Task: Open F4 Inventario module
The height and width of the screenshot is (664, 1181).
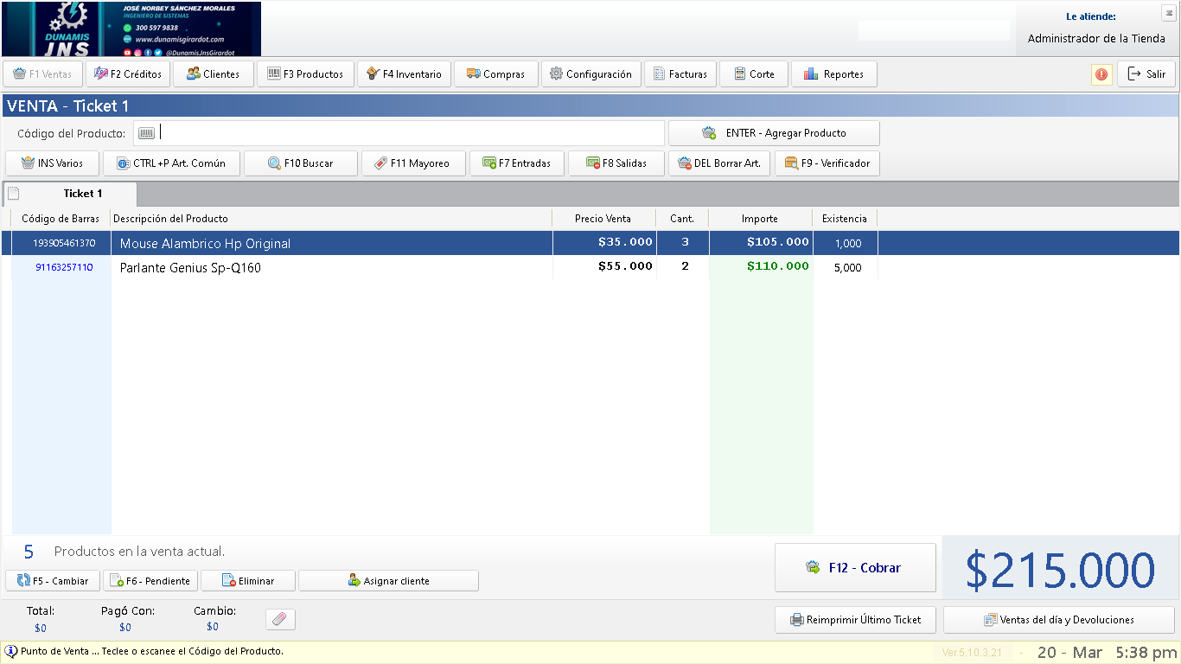Action: (x=404, y=74)
